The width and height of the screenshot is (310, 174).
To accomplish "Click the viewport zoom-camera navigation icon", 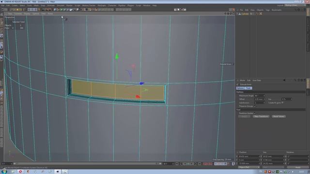I will point(228,14).
